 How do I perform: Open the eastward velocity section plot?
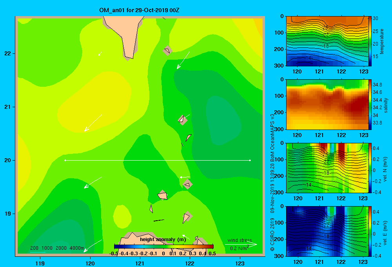click(327, 231)
